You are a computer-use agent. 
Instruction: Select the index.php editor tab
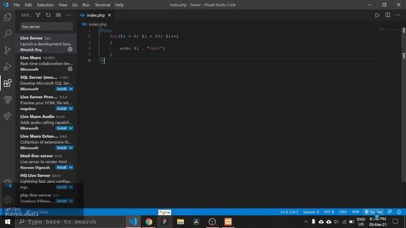96,15
